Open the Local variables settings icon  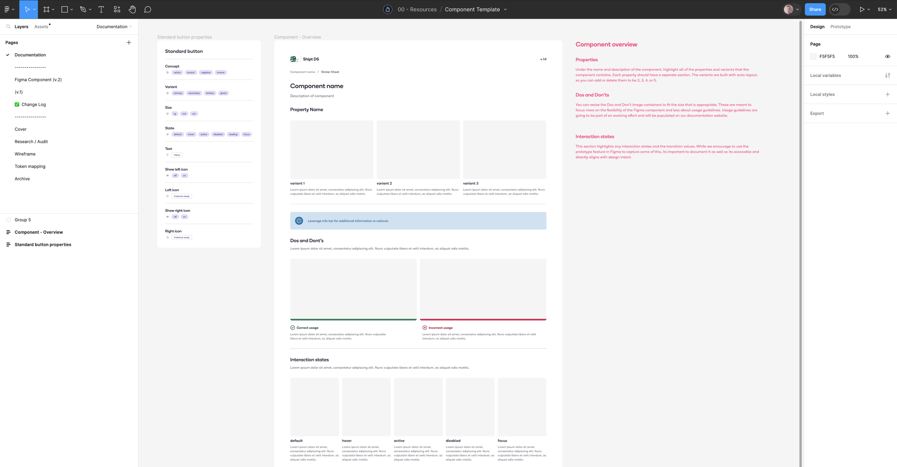[887, 75]
